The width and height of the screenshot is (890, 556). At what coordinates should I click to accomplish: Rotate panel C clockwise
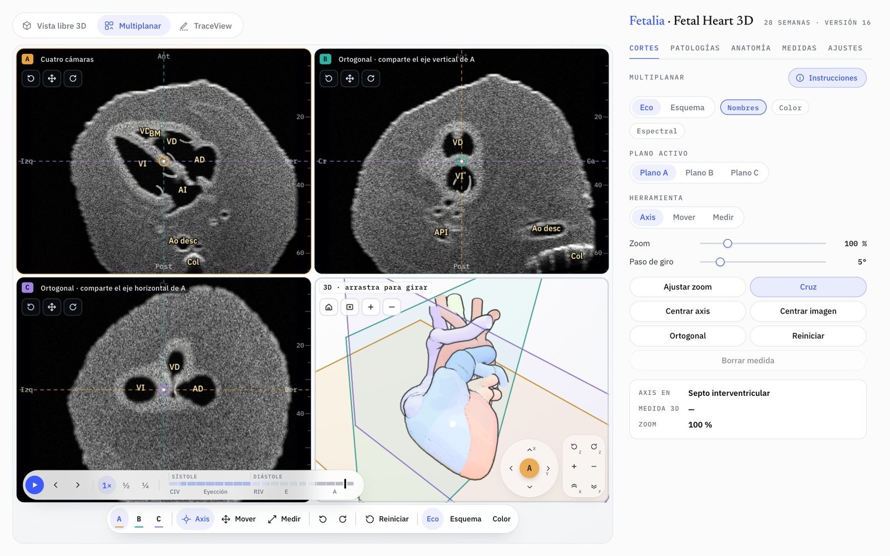coord(73,307)
